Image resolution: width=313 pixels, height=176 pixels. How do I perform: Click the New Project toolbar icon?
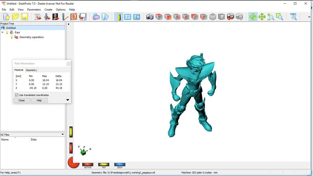point(6,17)
